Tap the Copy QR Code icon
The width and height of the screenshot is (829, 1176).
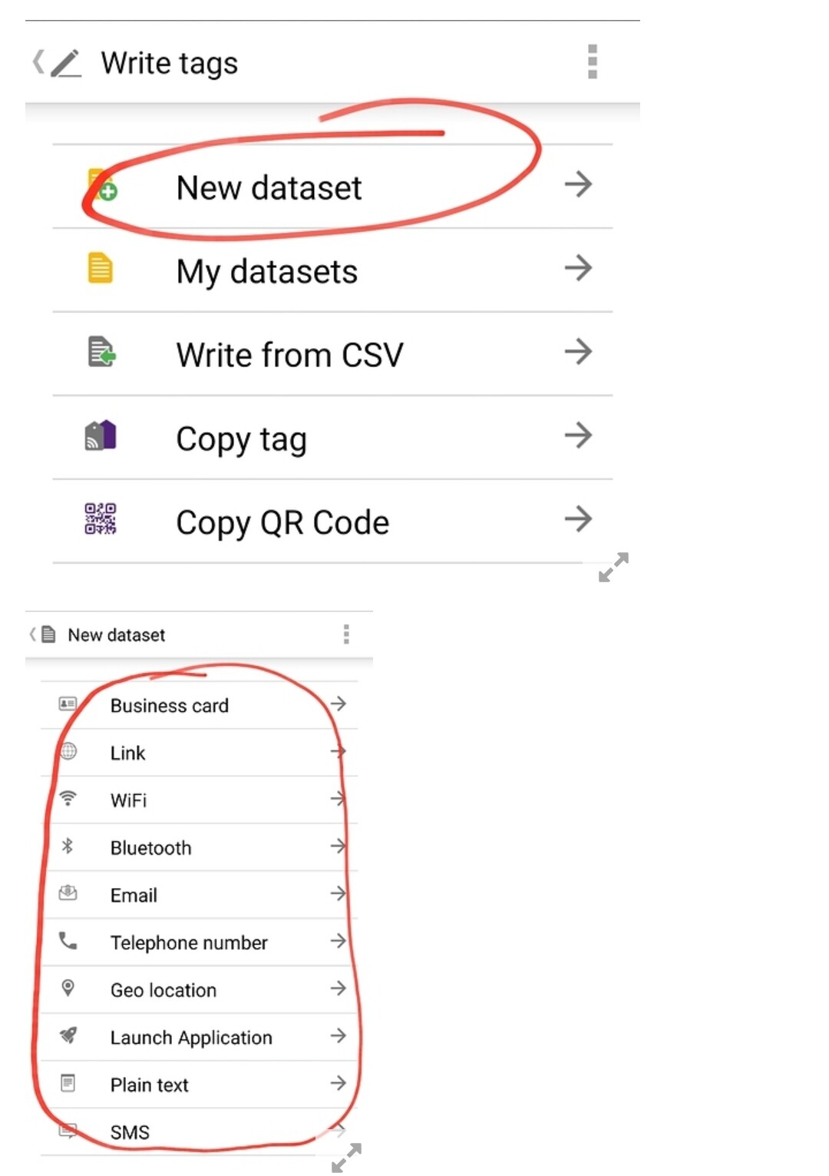click(101, 518)
